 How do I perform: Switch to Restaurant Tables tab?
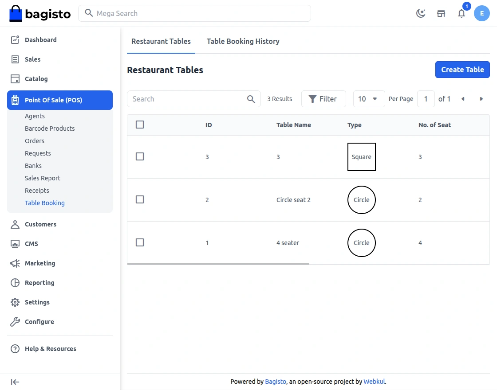pyautogui.click(x=161, y=41)
